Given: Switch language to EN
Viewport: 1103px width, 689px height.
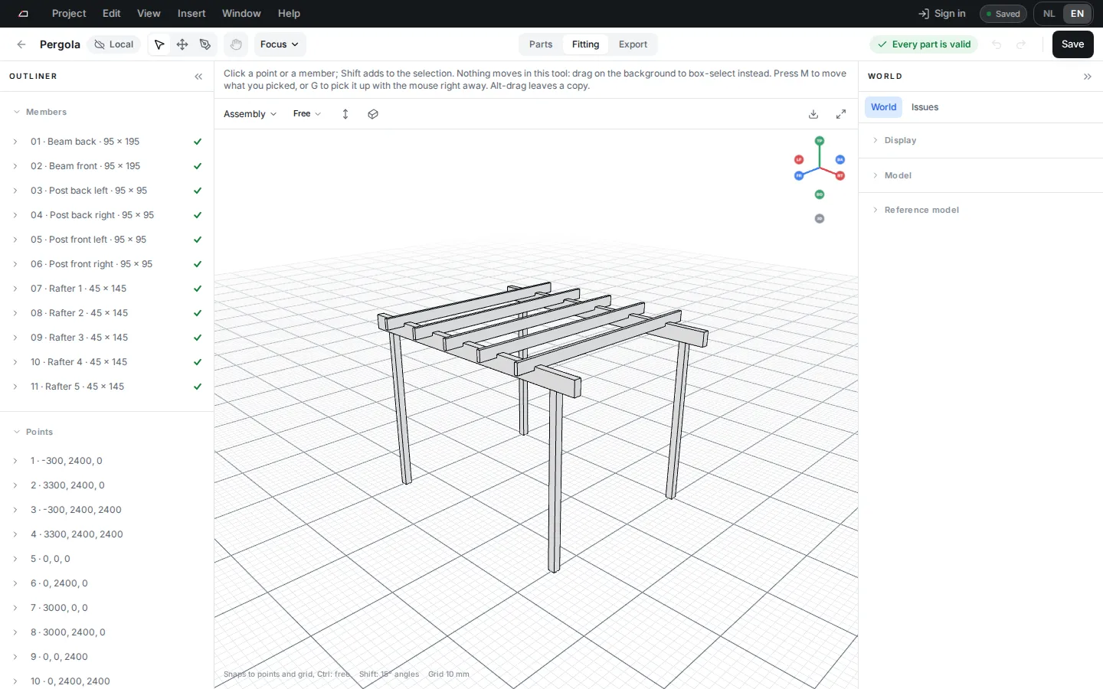Looking at the screenshot, I should click(1078, 14).
